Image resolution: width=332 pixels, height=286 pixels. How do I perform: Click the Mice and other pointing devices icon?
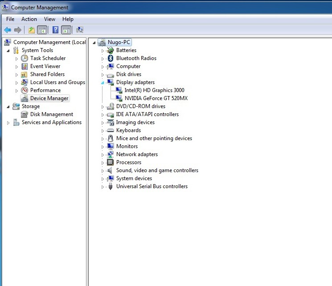111,138
